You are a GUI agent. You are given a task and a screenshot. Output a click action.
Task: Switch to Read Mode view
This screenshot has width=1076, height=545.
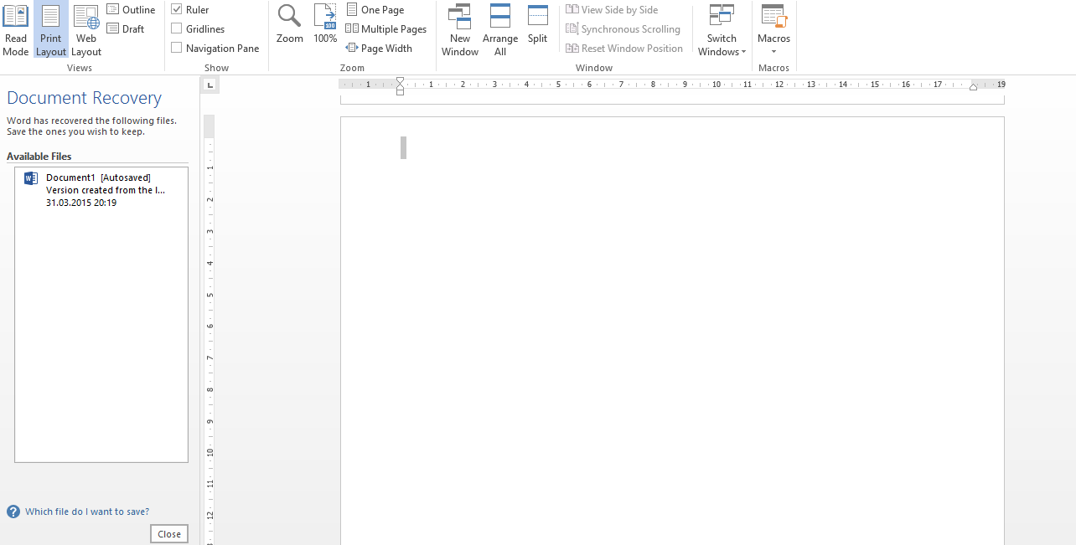point(15,30)
